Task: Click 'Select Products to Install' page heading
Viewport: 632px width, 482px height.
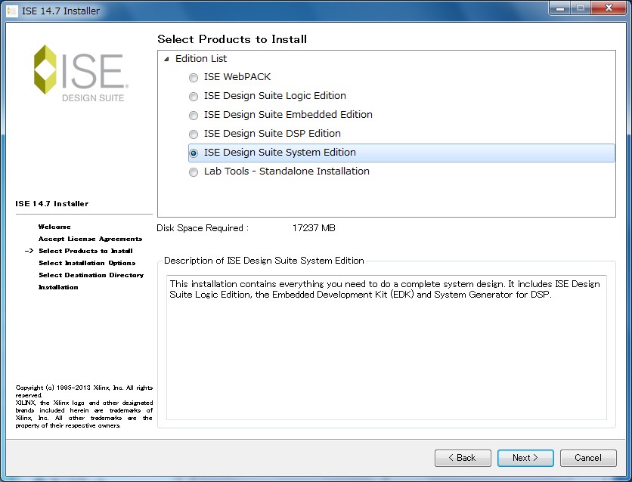Action: tap(232, 39)
